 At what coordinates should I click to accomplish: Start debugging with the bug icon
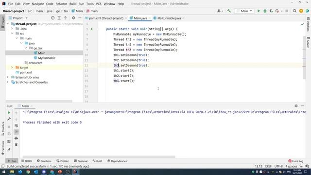(x=265, y=11)
